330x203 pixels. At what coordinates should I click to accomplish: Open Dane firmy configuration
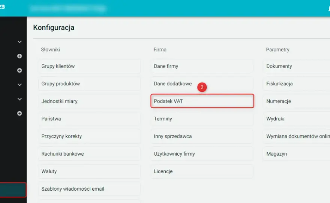pos(202,66)
